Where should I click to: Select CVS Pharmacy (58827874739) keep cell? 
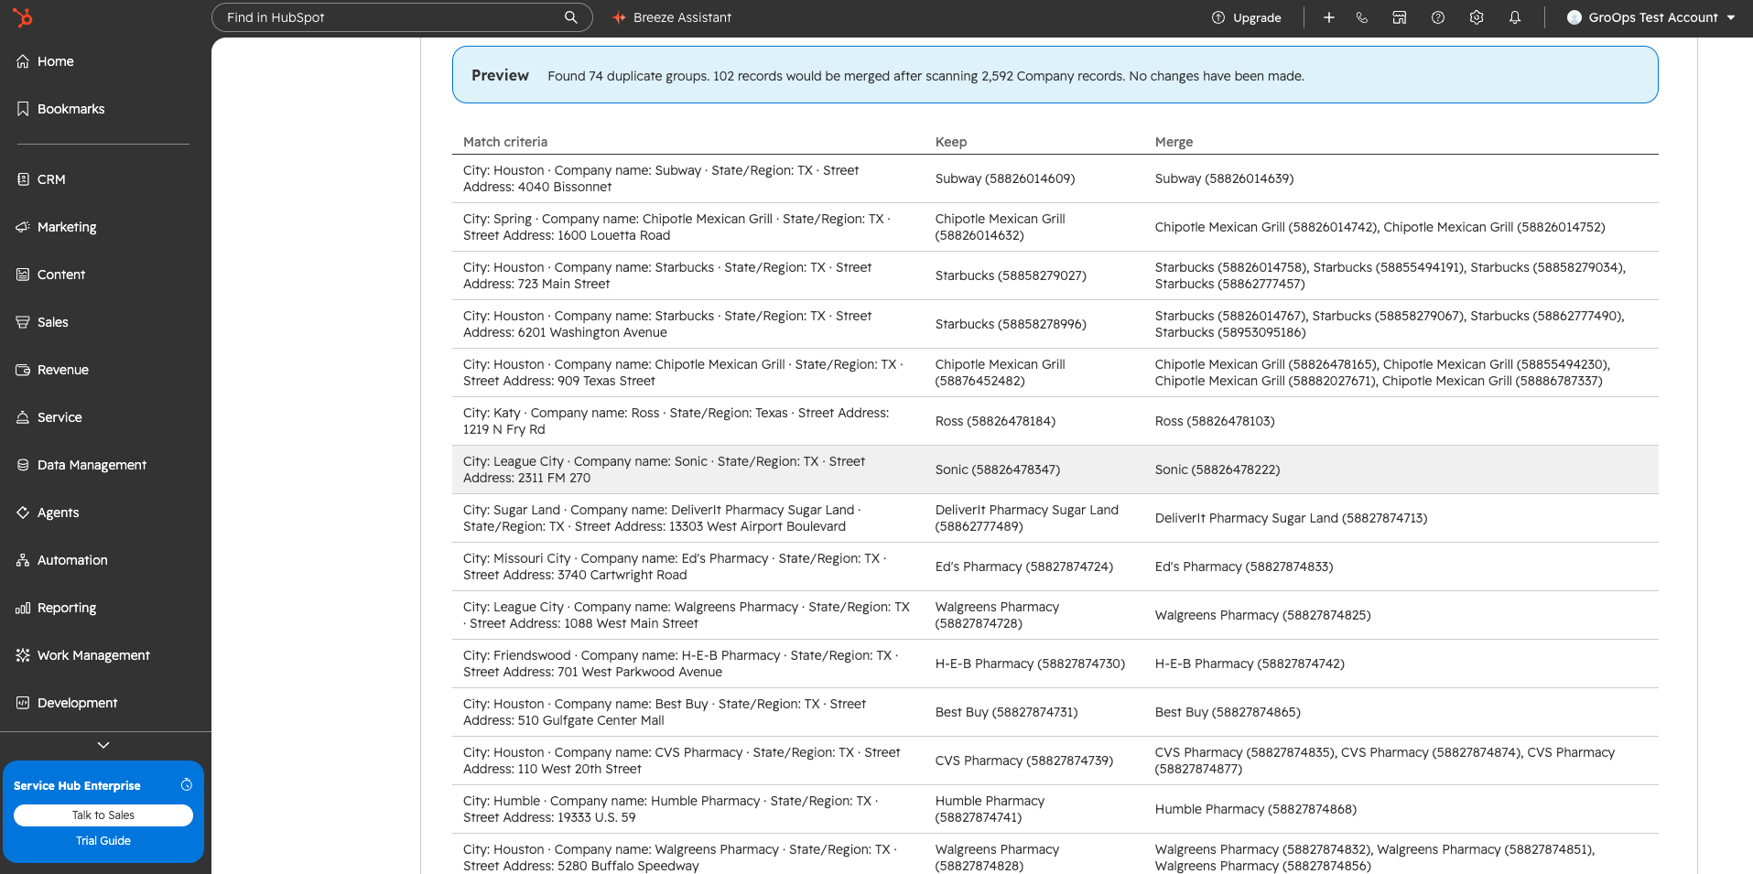coord(1024,761)
